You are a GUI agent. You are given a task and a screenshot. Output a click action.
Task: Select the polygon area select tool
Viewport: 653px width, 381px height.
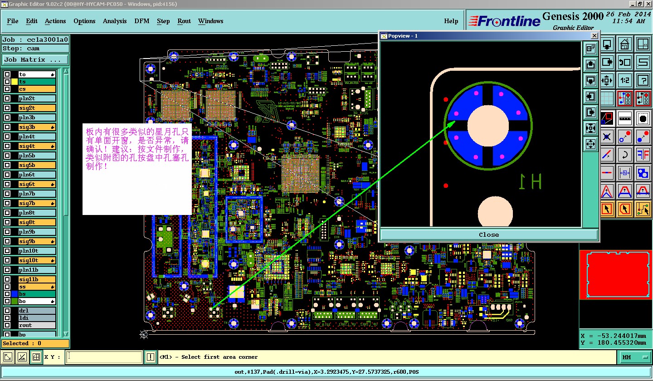point(625,209)
